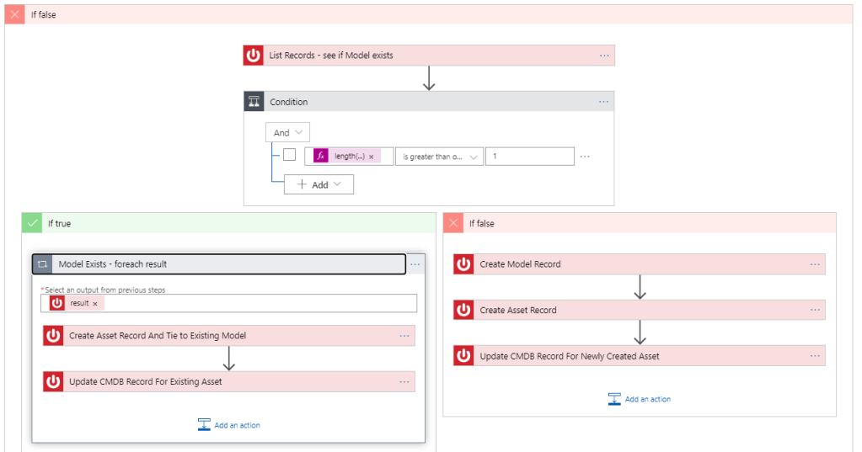Click the condition value field containing 1
Viewport: 862px width, 452px height.
click(529, 157)
